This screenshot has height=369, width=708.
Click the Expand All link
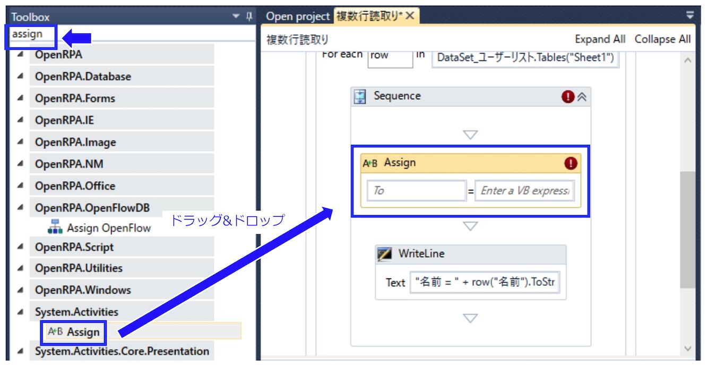click(600, 39)
